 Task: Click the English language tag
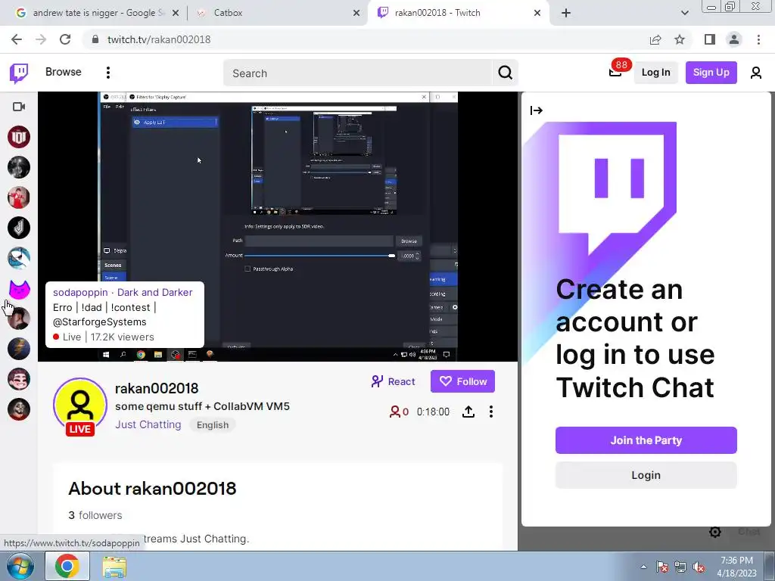pyautogui.click(x=213, y=425)
